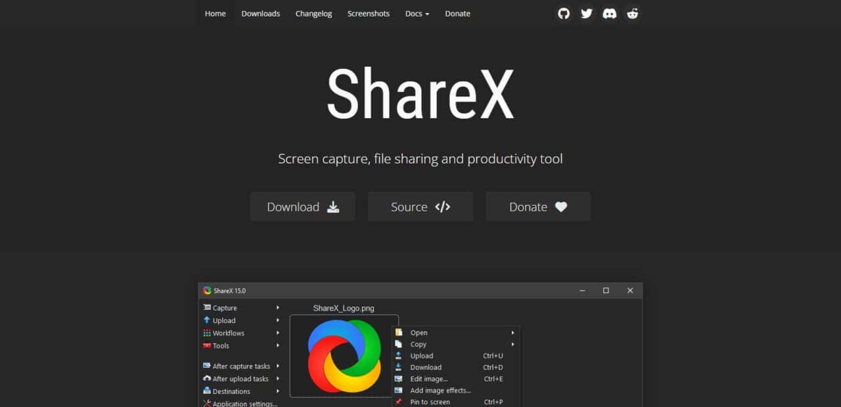This screenshot has height=407, width=841.
Task: Click the Tools toolbox icon in sidebar
Action: (x=207, y=345)
